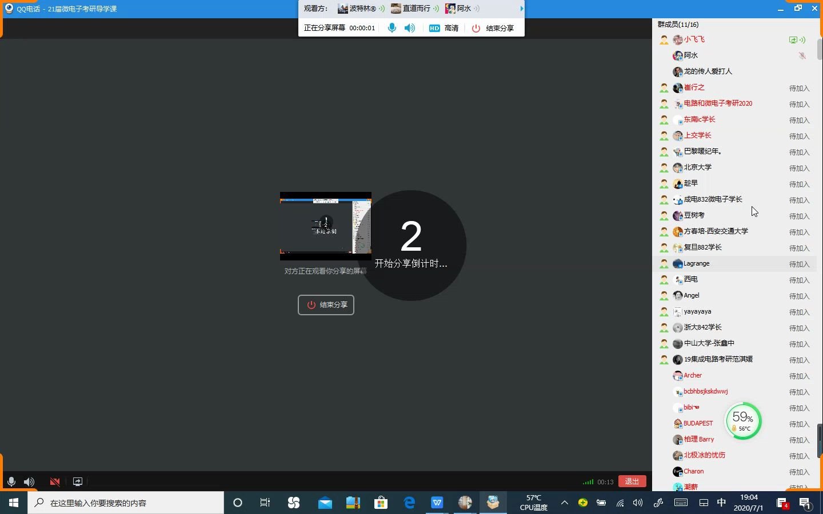Select member yayayaya
Screen dimensions: 823x514
tap(698, 311)
